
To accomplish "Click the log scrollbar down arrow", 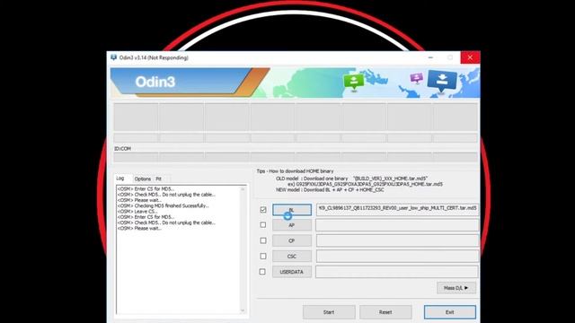I will tap(243, 310).
